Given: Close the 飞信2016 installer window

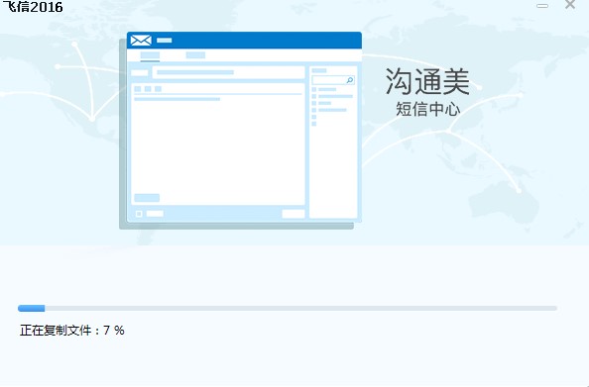Looking at the screenshot, I should click(x=570, y=5).
